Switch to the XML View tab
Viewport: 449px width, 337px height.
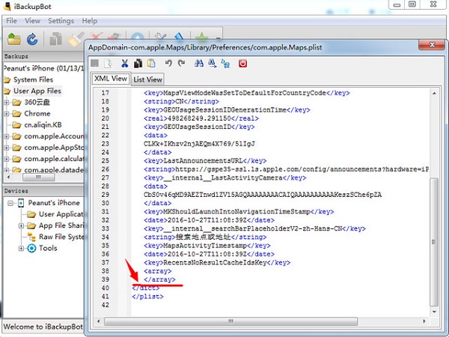111,79
